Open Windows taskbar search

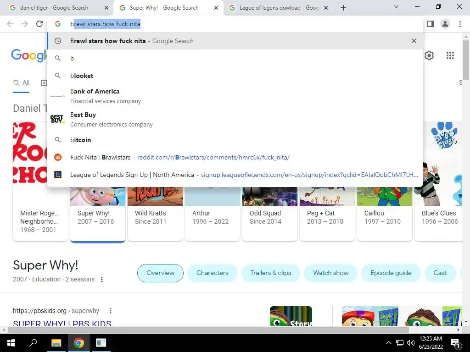pos(33,343)
